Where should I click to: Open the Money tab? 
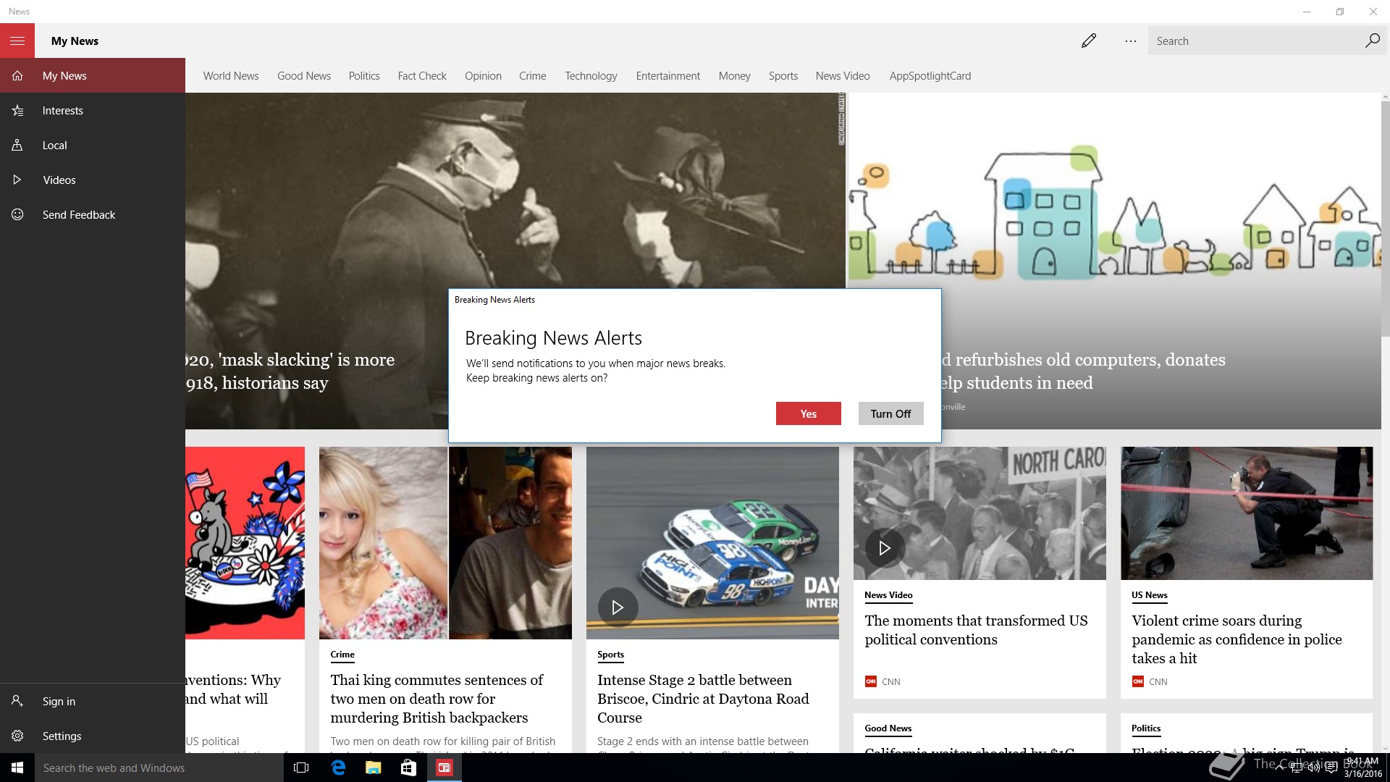(735, 76)
